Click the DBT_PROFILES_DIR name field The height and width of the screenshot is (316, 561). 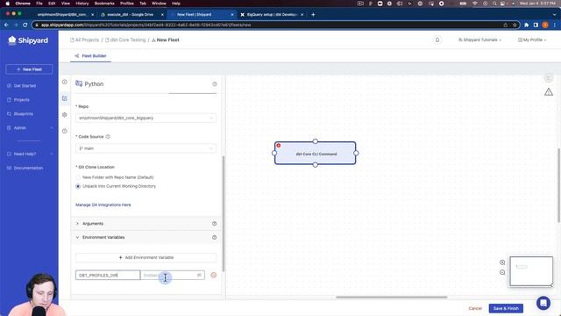(108, 275)
